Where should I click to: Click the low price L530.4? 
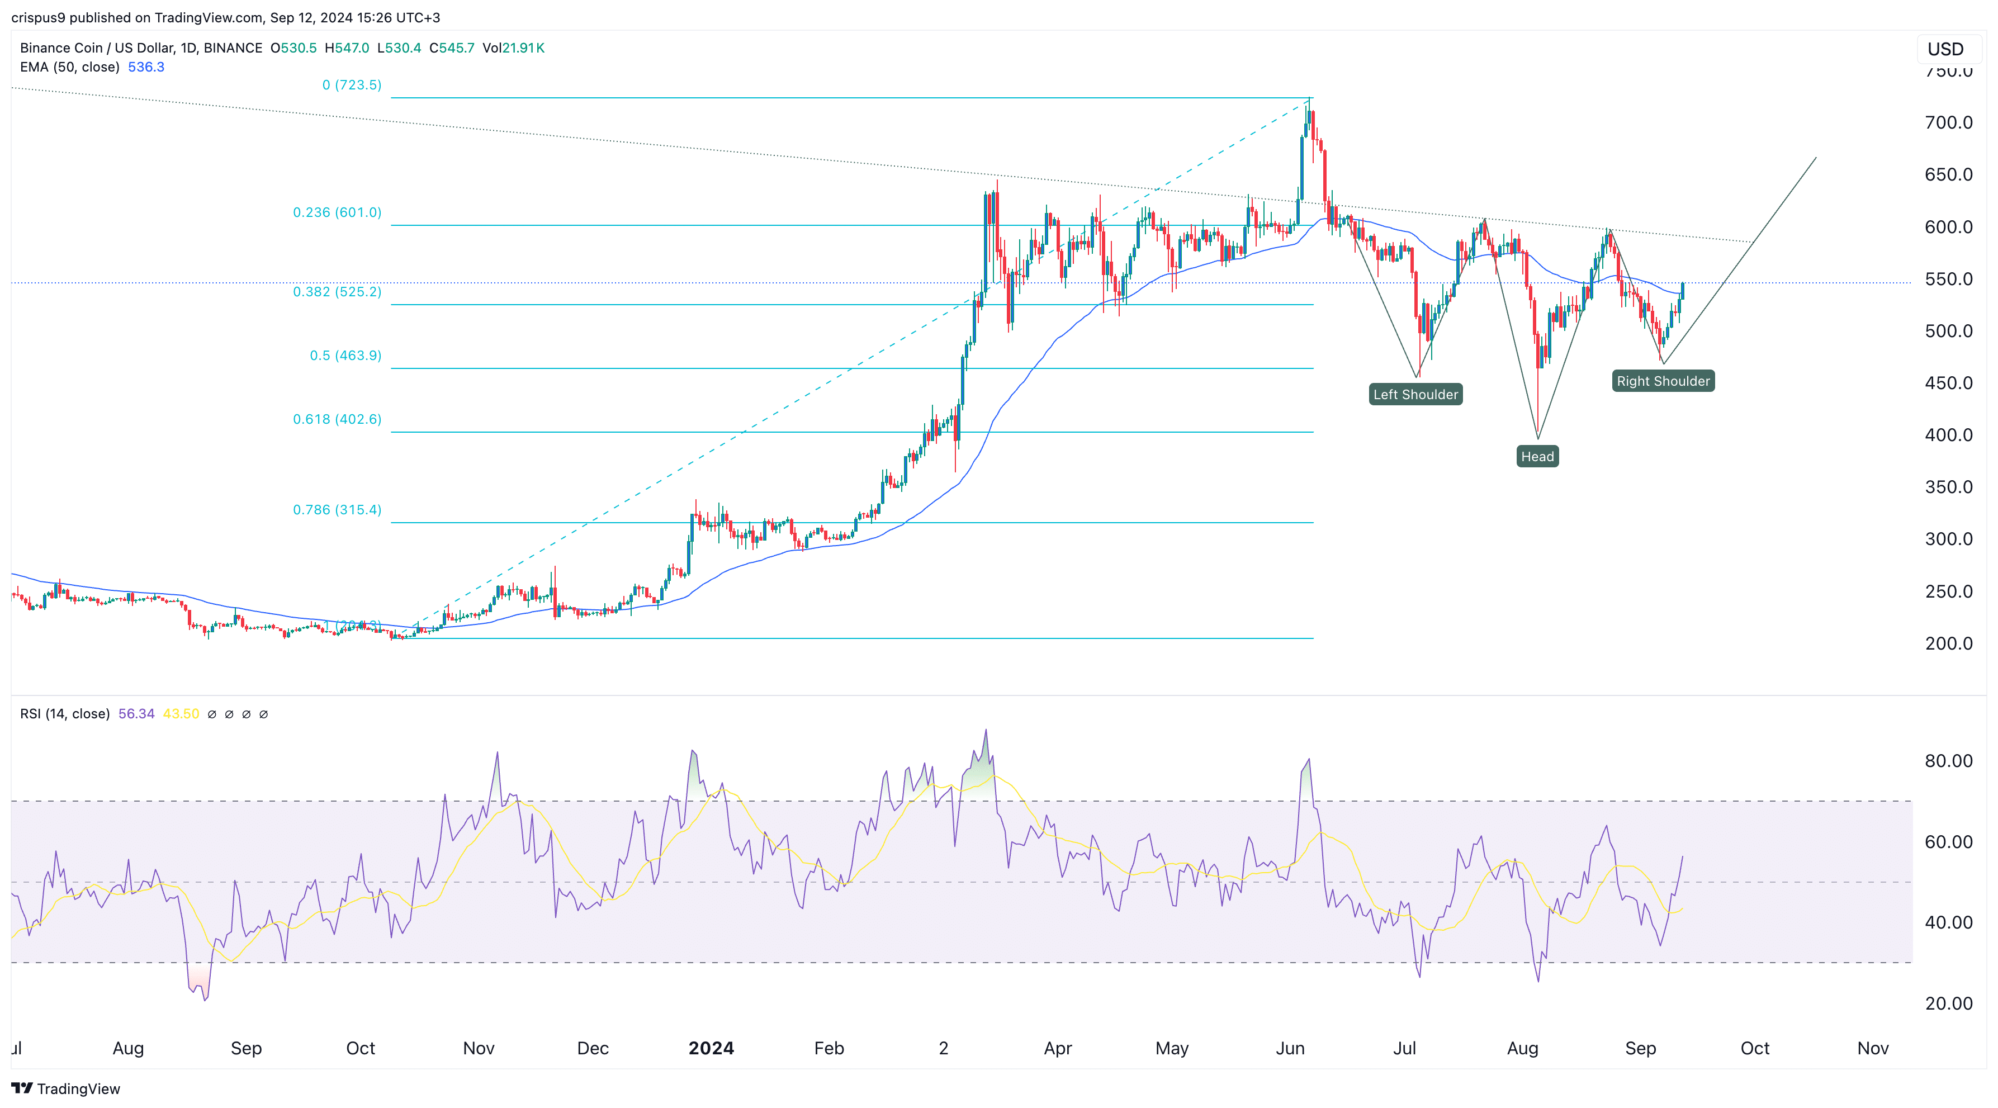coord(399,48)
